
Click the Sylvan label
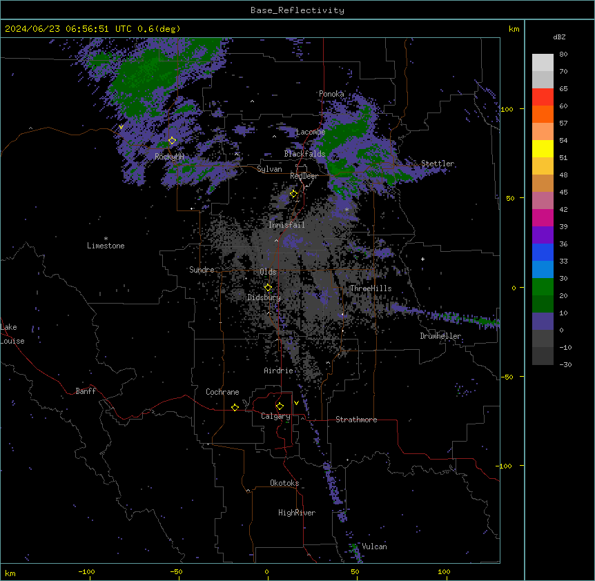pos(269,169)
